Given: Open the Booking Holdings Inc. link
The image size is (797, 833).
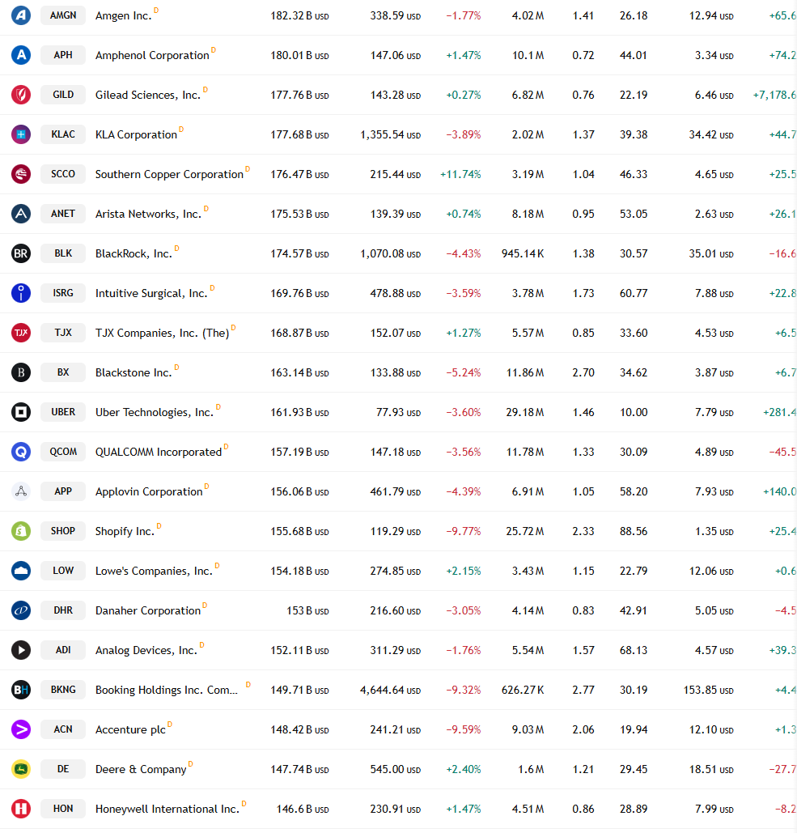Looking at the screenshot, I should tap(166, 690).
